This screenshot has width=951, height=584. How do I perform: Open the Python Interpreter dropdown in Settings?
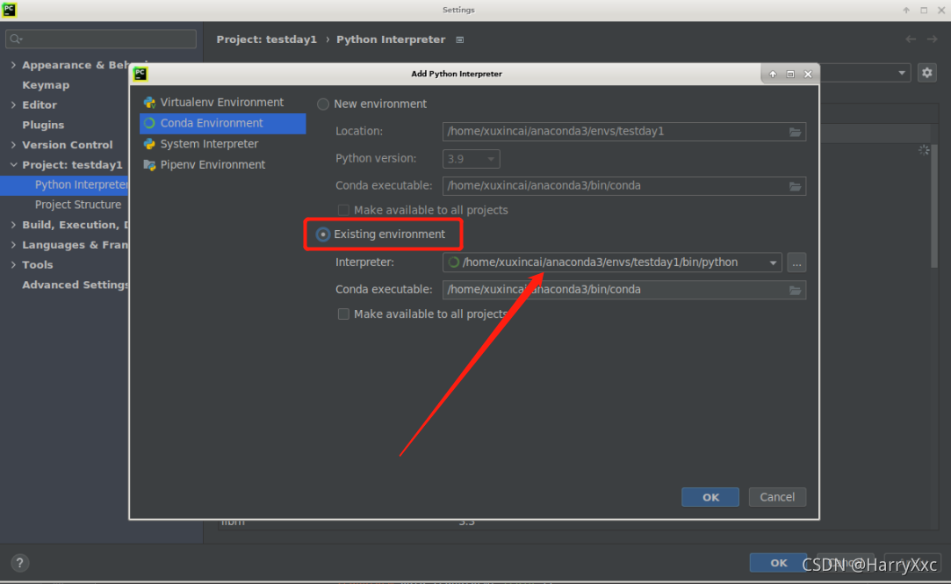(902, 73)
